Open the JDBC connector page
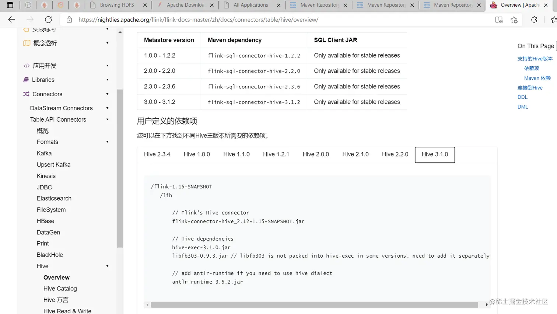 click(x=44, y=187)
